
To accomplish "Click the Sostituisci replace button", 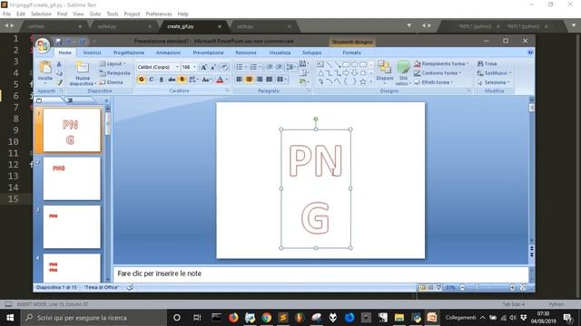I will click(x=494, y=72).
